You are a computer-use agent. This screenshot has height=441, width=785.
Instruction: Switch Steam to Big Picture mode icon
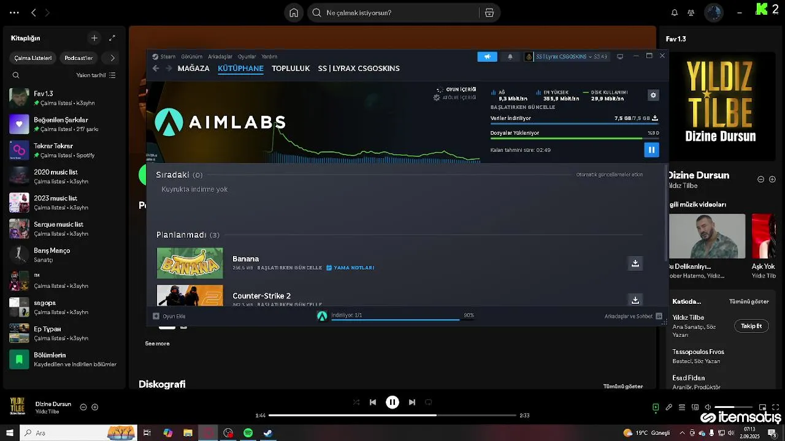pos(620,56)
